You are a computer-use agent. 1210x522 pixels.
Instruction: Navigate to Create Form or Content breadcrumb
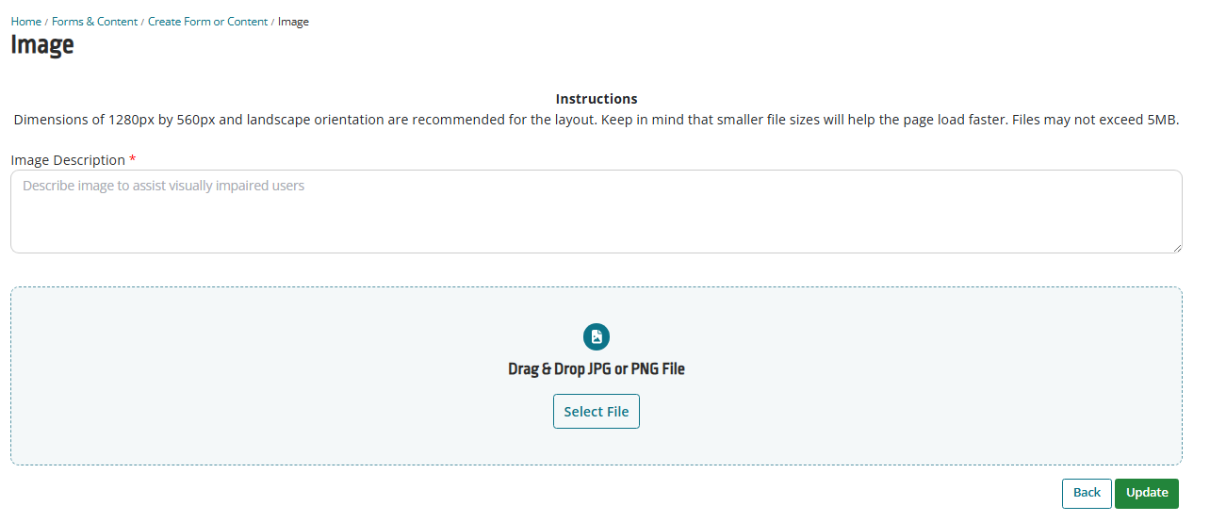207,22
